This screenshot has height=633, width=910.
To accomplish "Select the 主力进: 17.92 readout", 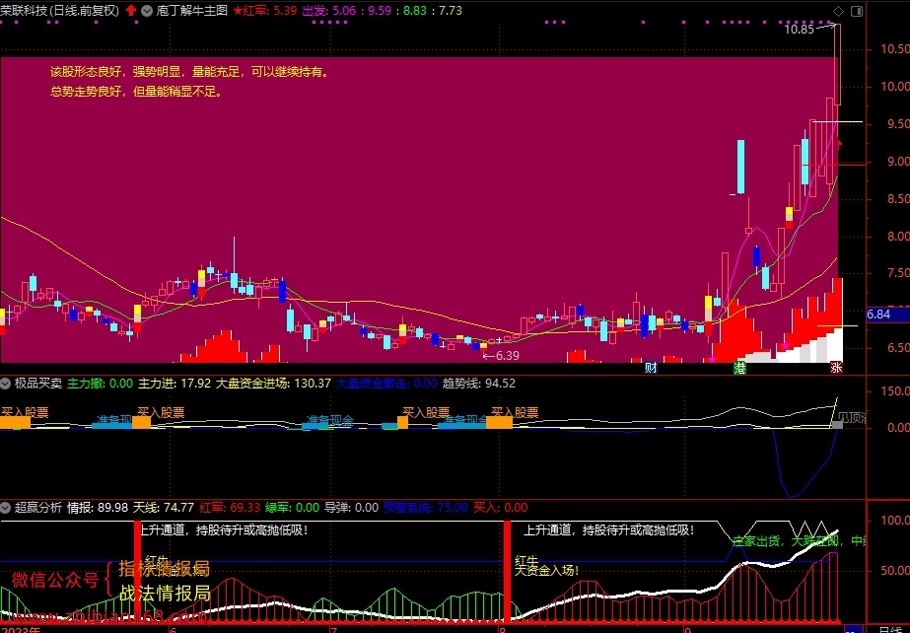I will click(x=175, y=384).
